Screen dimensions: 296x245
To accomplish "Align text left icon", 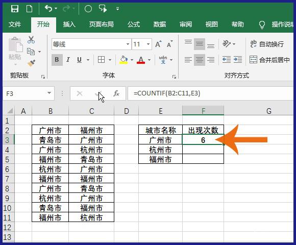I will [x=188, y=60].
